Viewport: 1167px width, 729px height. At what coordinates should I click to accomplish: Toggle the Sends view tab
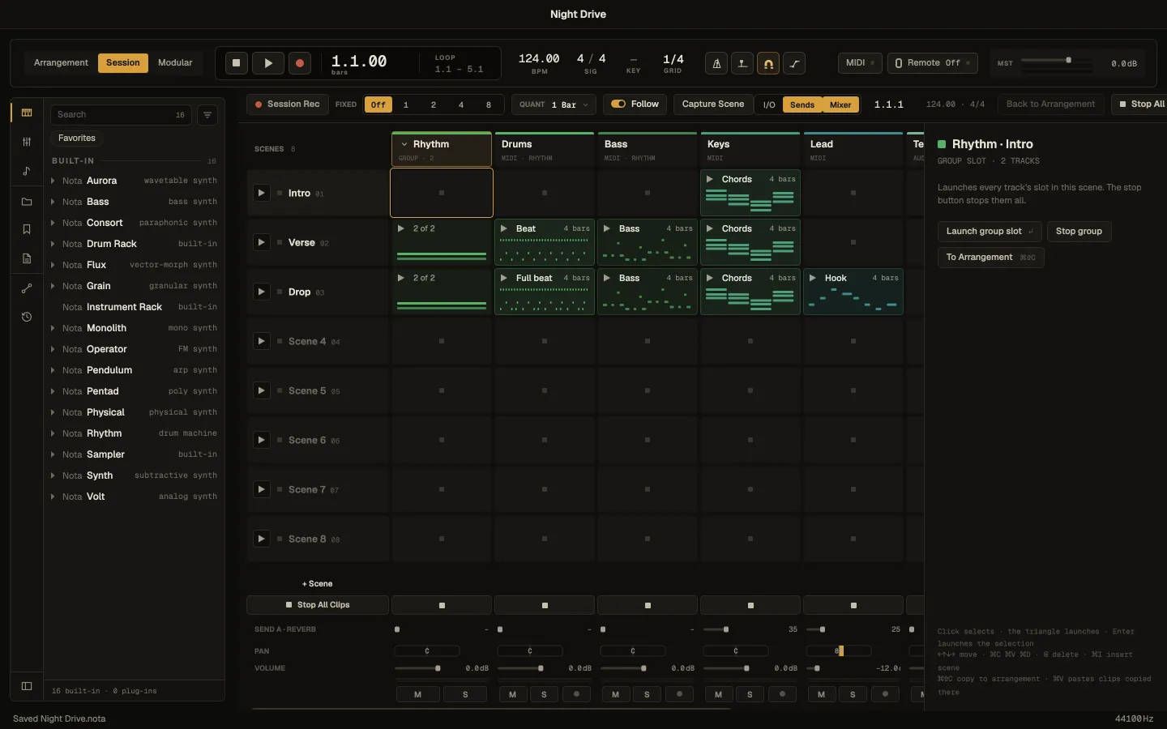[802, 104]
